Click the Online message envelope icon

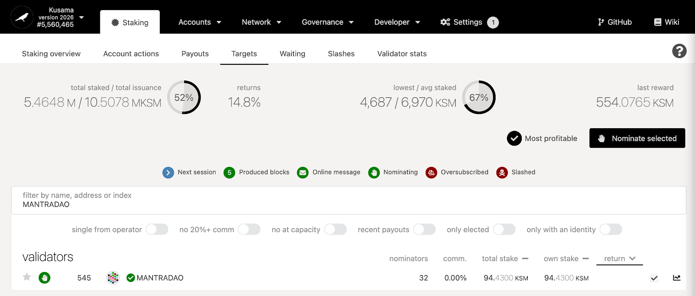coord(303,173)
